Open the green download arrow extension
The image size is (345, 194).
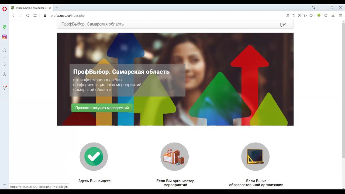[x=319, y=16]
